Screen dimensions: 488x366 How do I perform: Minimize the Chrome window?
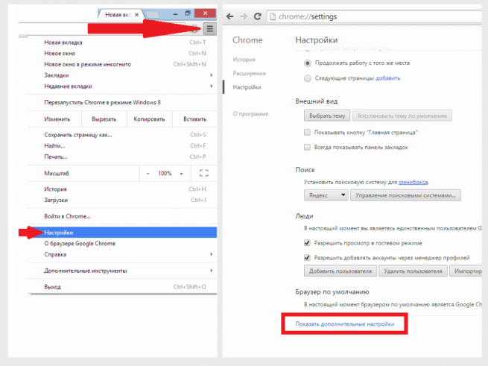[x=176, y=13]
